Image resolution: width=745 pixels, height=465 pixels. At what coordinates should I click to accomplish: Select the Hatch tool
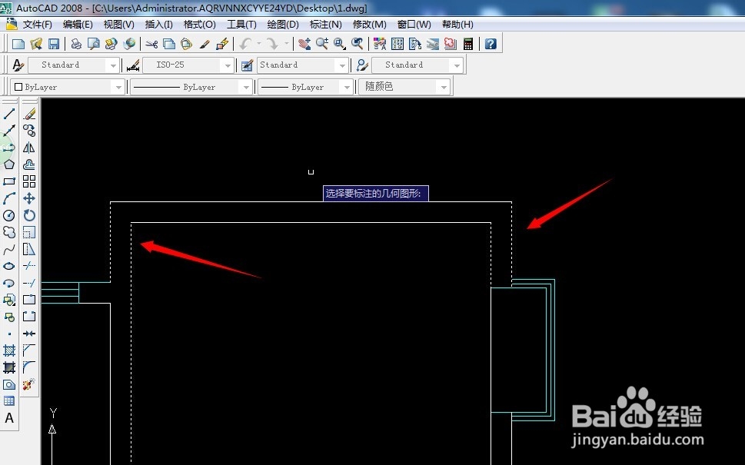coord(9,350)
